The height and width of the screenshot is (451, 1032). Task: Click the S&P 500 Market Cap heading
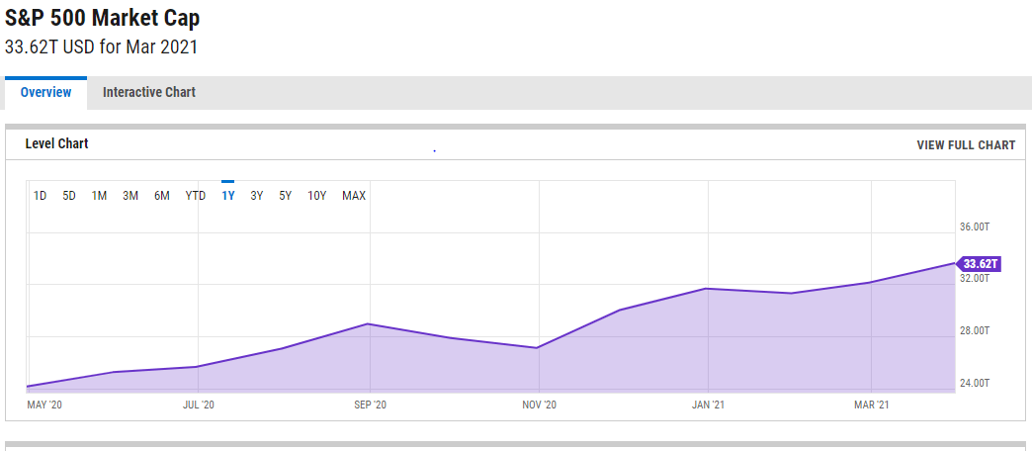pos(103,18)
